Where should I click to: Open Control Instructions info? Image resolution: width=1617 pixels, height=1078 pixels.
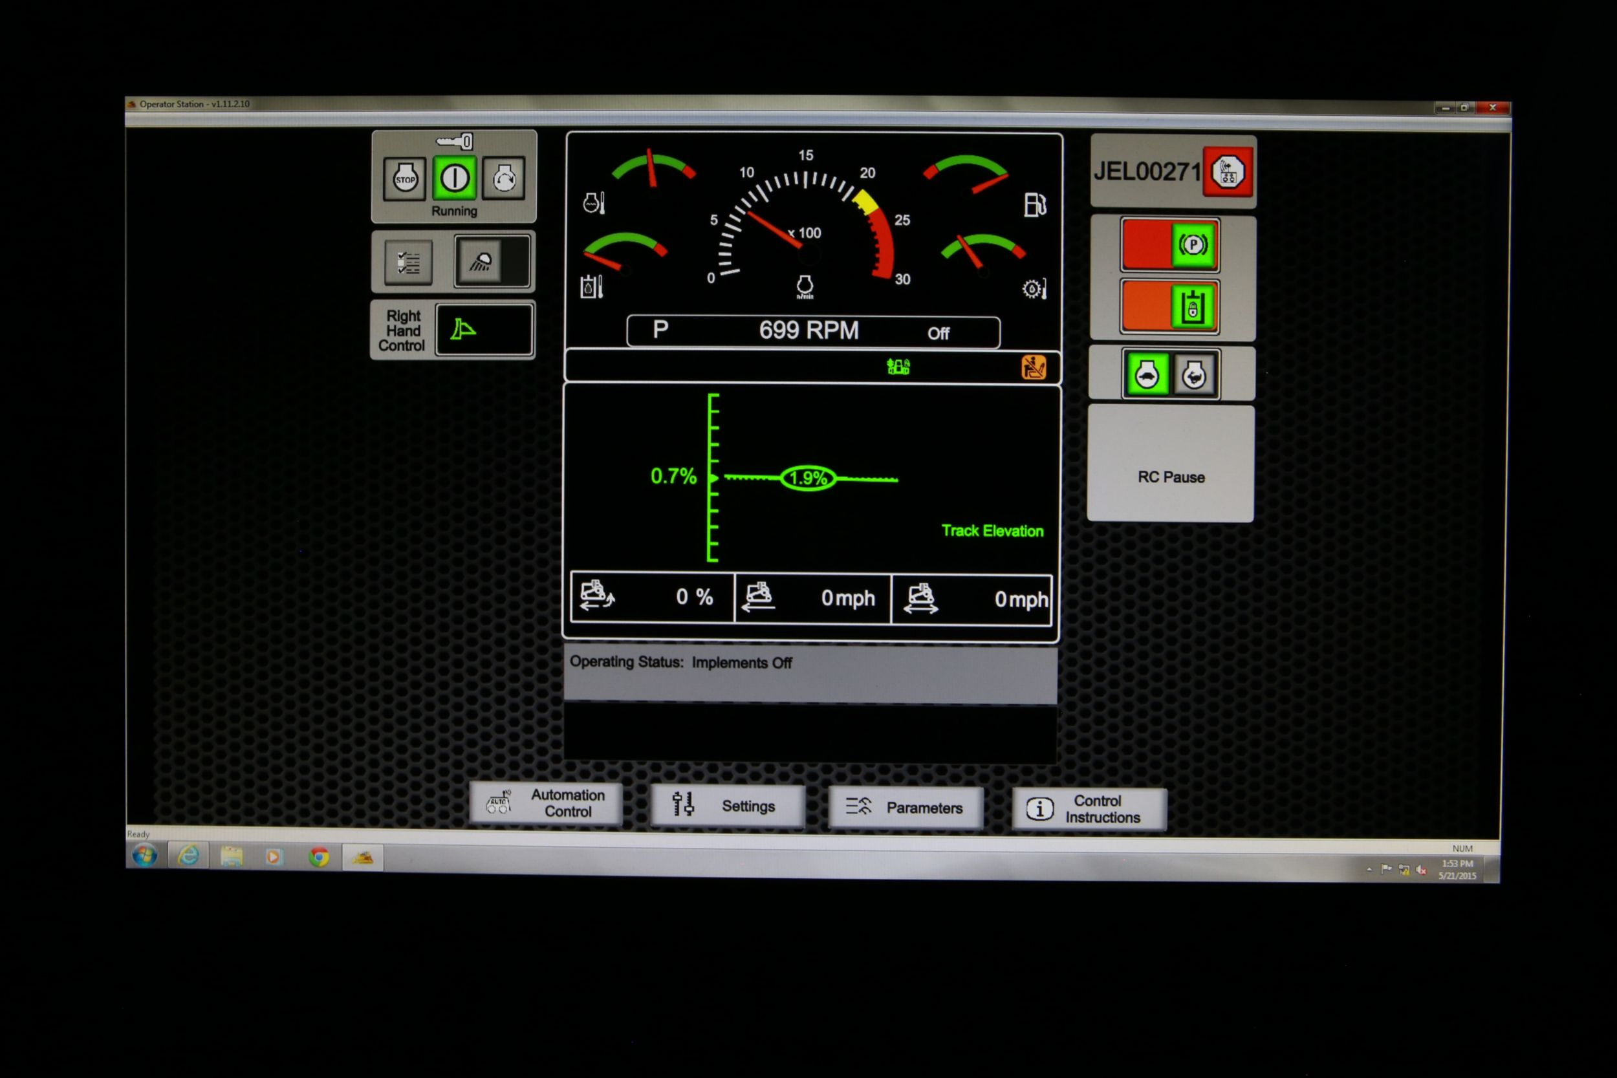[1089, 809]
